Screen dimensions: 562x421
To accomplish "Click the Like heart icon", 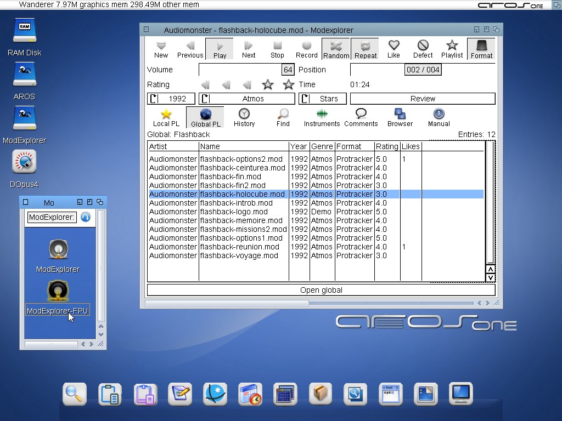I will [394, 49].
